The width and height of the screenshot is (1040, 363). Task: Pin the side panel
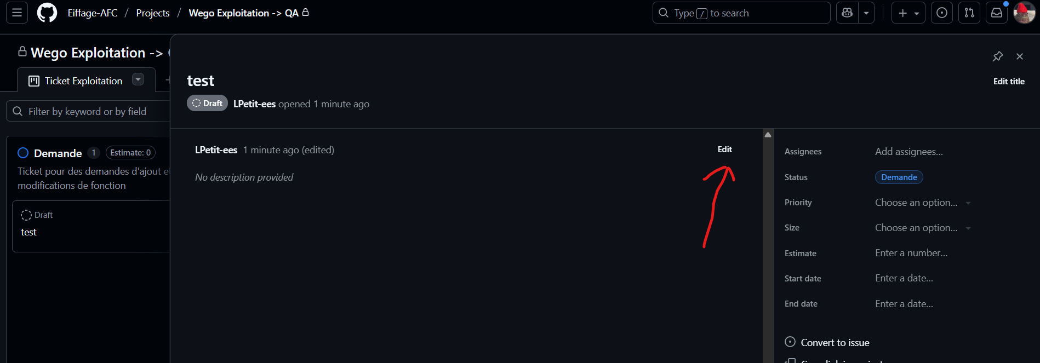click(998, 56)
